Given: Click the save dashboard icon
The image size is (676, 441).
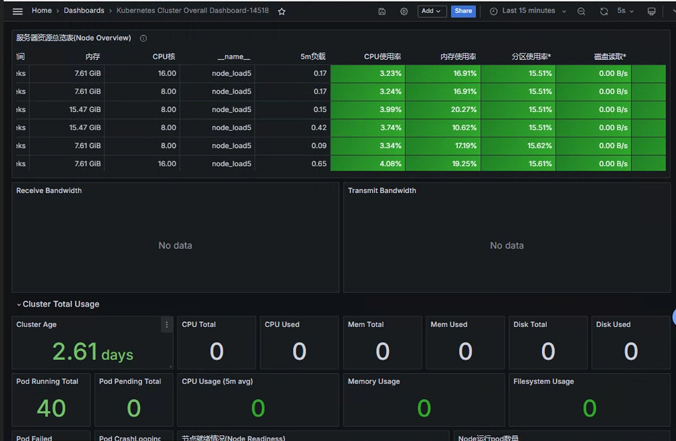Looking at the screenshot, I should pos(382,11).
